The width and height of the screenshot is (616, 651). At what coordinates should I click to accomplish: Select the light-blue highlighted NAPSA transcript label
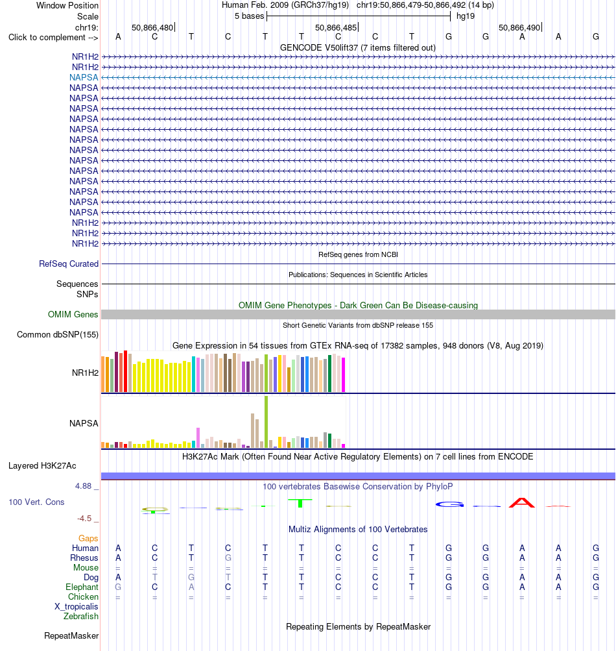tap(84, 78)
